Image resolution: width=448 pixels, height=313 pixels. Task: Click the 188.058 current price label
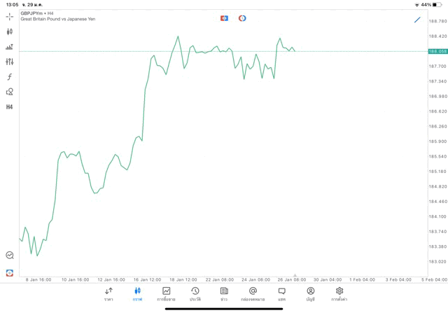coord(437,51)
